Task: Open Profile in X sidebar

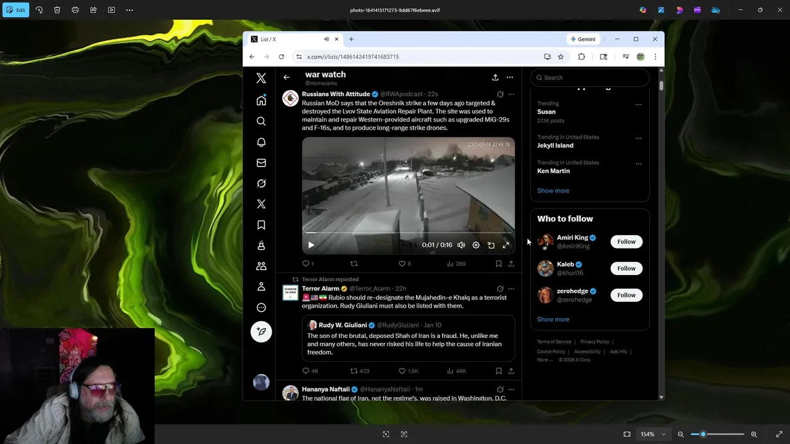Action: (x=261, y=287)
